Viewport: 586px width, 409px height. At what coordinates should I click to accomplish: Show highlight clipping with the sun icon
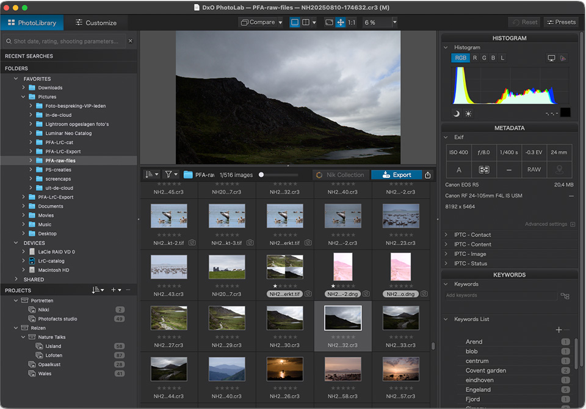point(468,113)
